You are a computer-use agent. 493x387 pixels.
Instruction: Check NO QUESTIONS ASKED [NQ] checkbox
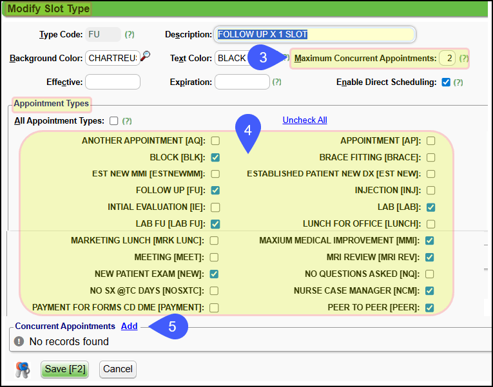coord(429,274)
